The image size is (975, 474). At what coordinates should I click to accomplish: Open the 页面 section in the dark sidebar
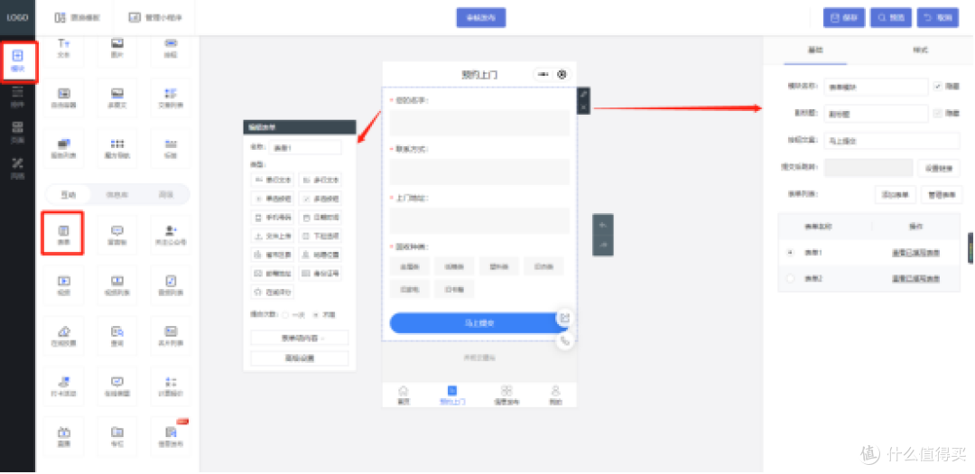point(17,133)
